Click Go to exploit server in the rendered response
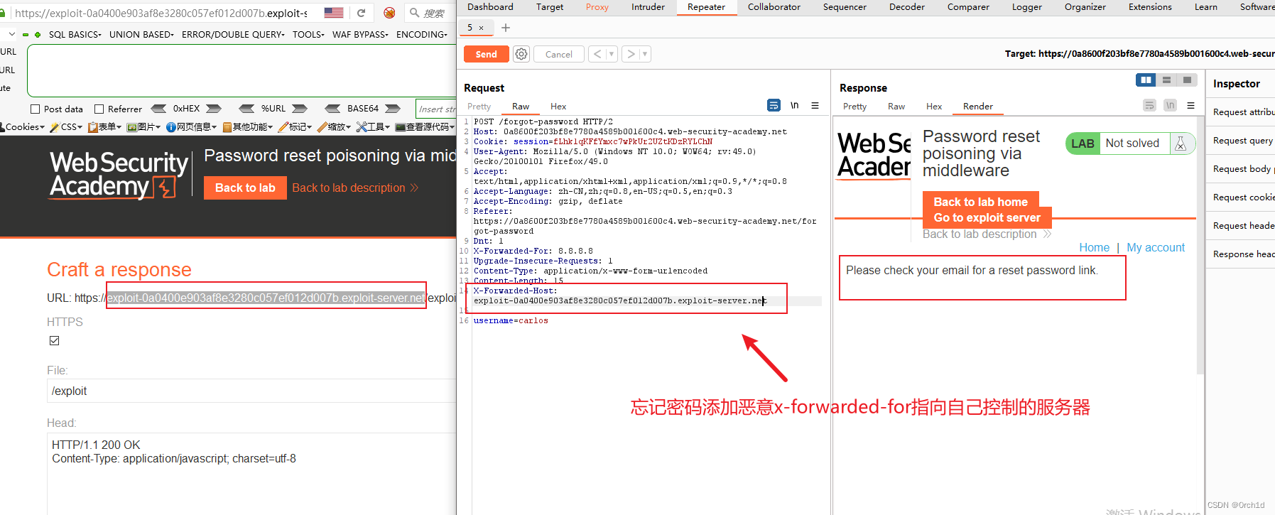 click(x=987, y=217)
